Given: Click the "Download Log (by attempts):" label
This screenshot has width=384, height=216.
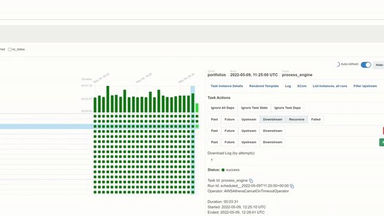Looking at the screenshot, I should coord(231,154).
